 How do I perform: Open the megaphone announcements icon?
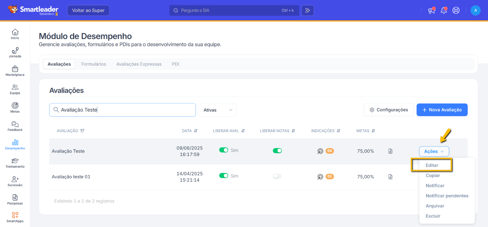[x=431, y=10]
